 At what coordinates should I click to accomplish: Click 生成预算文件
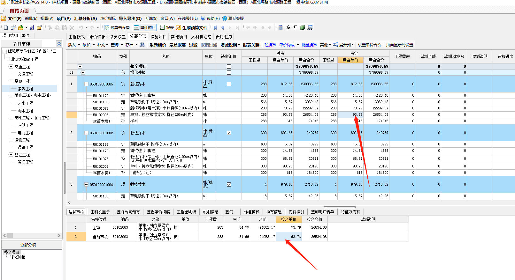pos(192,28)
